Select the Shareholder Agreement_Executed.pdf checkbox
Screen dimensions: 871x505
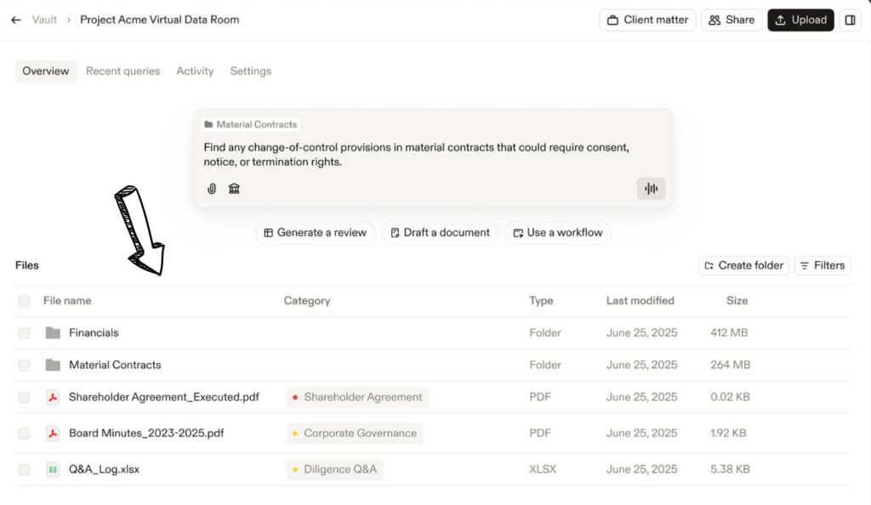(x=24, y=397)
